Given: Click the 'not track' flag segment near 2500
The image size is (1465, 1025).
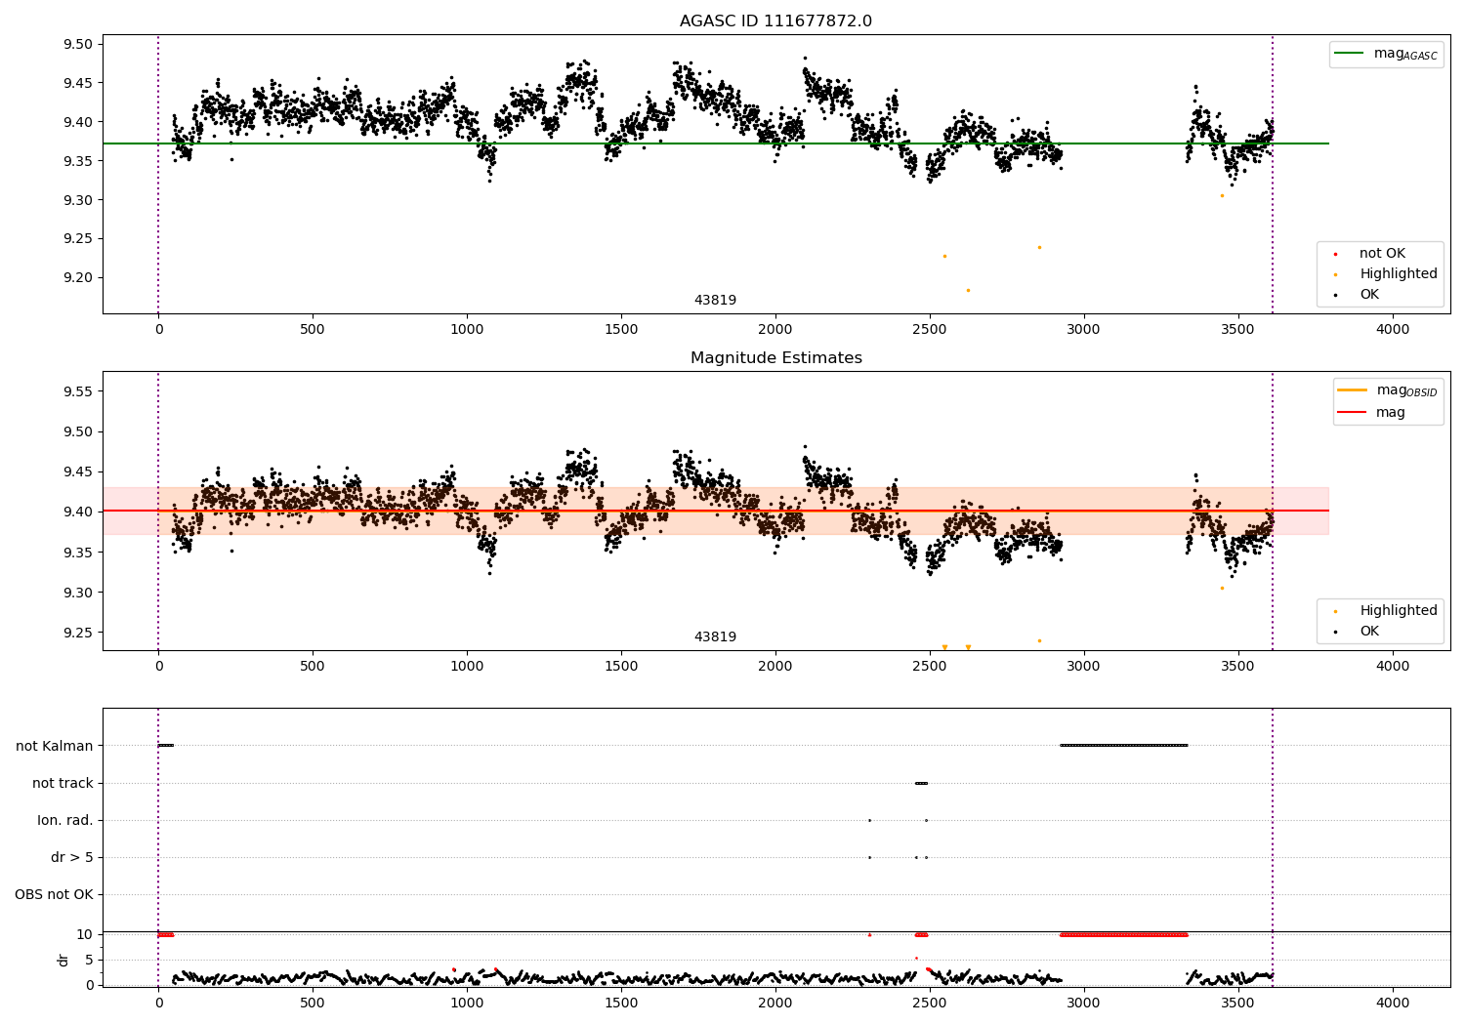Looking at the screenshot, I should tap(921, 783).
